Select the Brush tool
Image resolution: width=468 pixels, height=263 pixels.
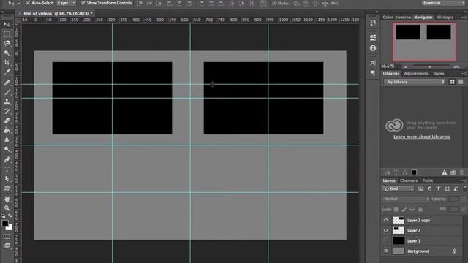click(7, 92)
